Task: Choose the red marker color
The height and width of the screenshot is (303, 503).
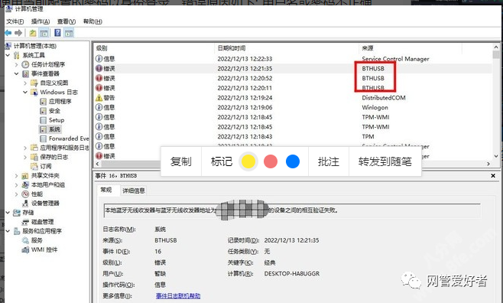Action: point(271,161)
